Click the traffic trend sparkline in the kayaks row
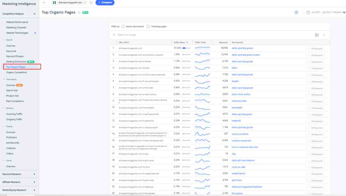The width and height of the screenshot is (346, 196). pyautogui.click(x=202, y=81)
